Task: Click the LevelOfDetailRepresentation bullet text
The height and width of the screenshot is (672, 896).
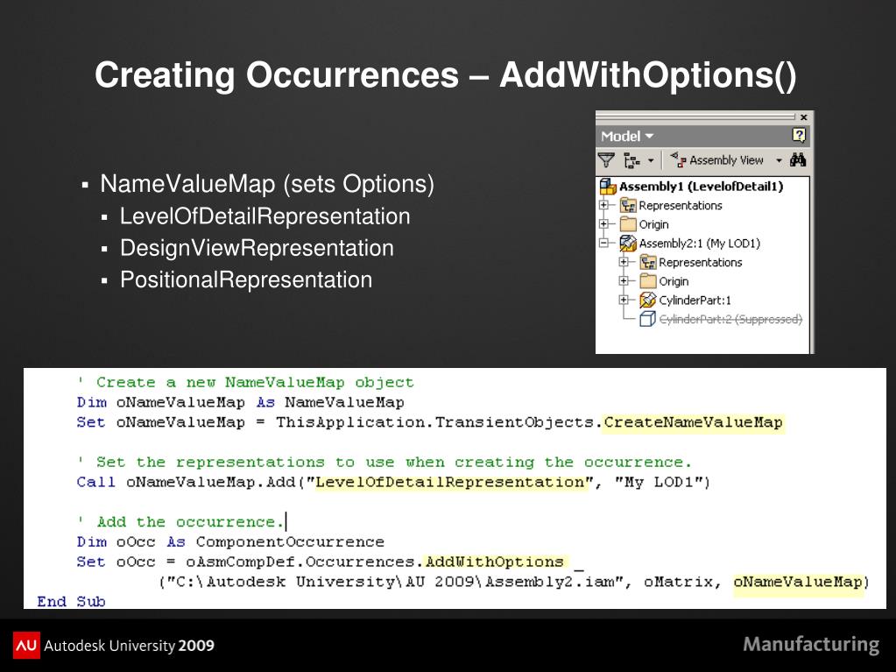Action: point(265,216)
